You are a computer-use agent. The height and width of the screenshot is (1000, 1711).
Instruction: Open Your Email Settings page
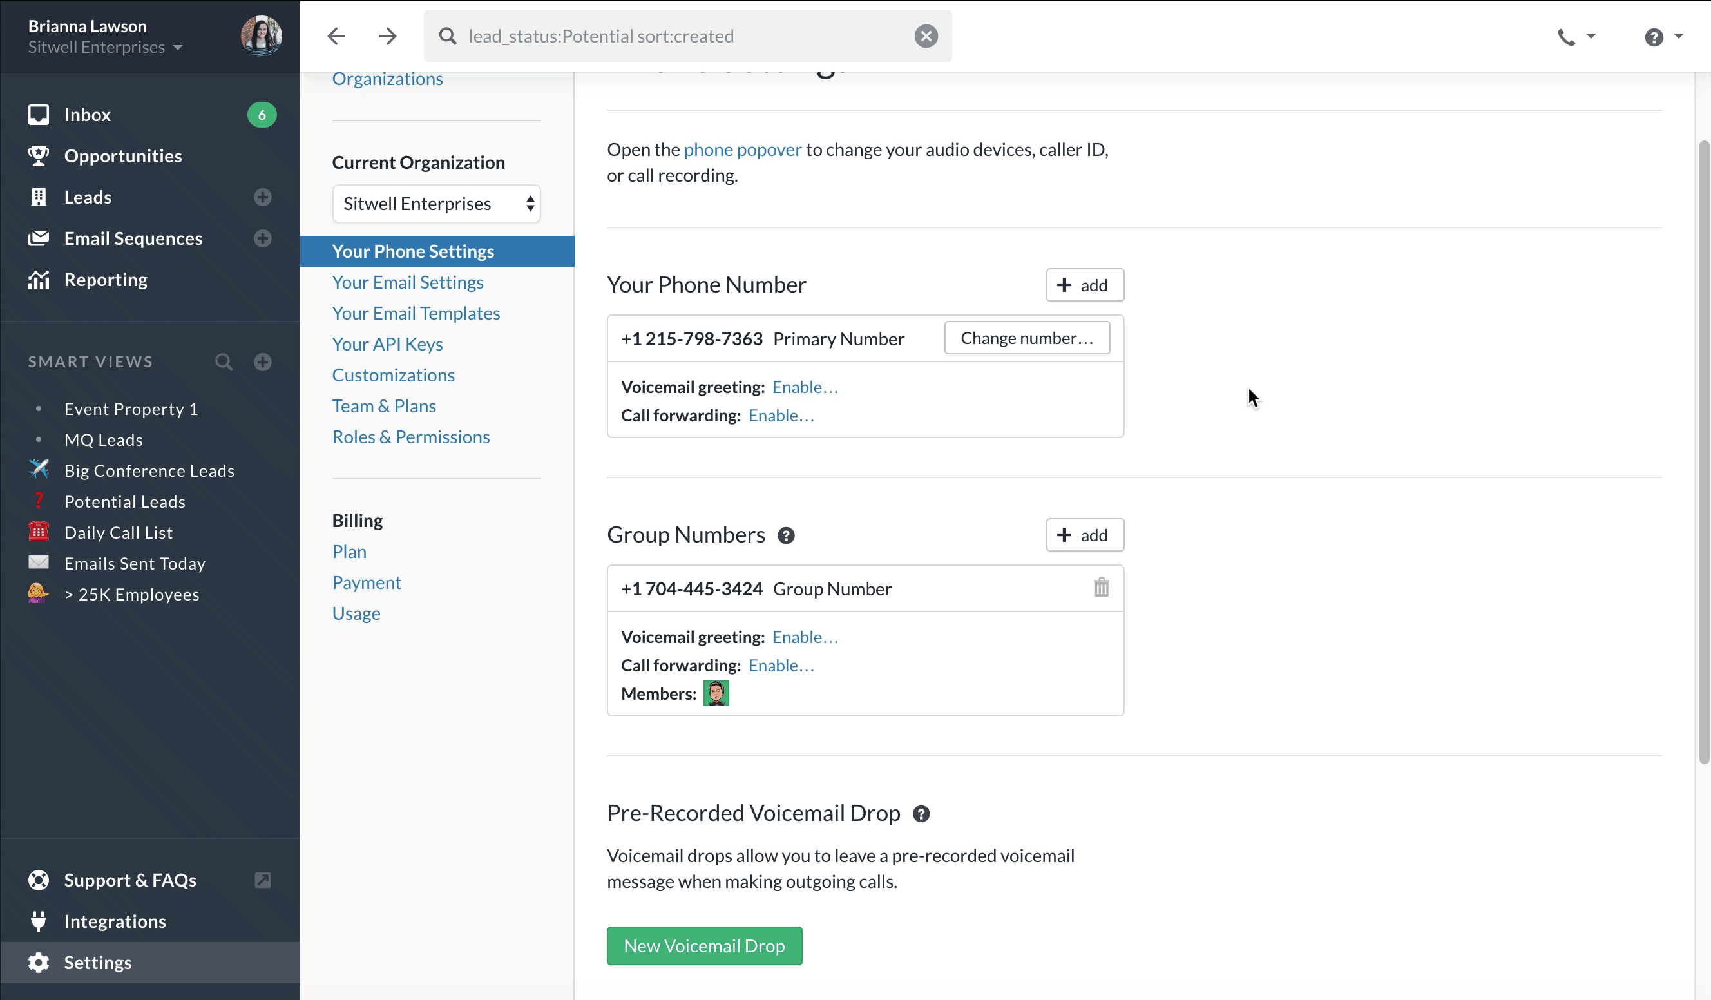pyautogui.click(x=407, y=282)
